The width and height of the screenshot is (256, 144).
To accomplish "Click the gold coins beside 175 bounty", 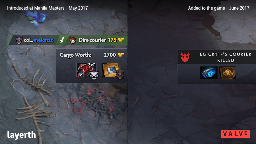I will point(121,40).
